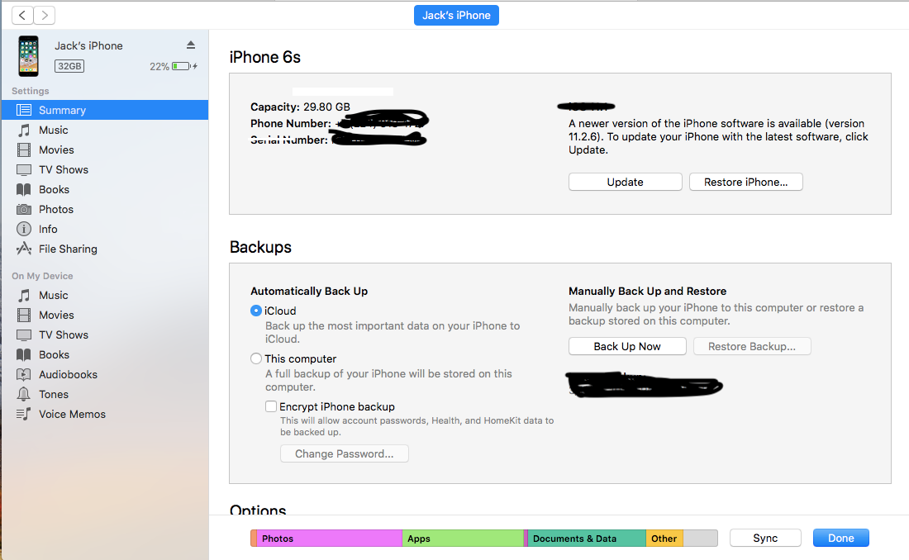
Task: Click the File Sharing apps icon
Action: pyautogui.click(x=24, y=249)
